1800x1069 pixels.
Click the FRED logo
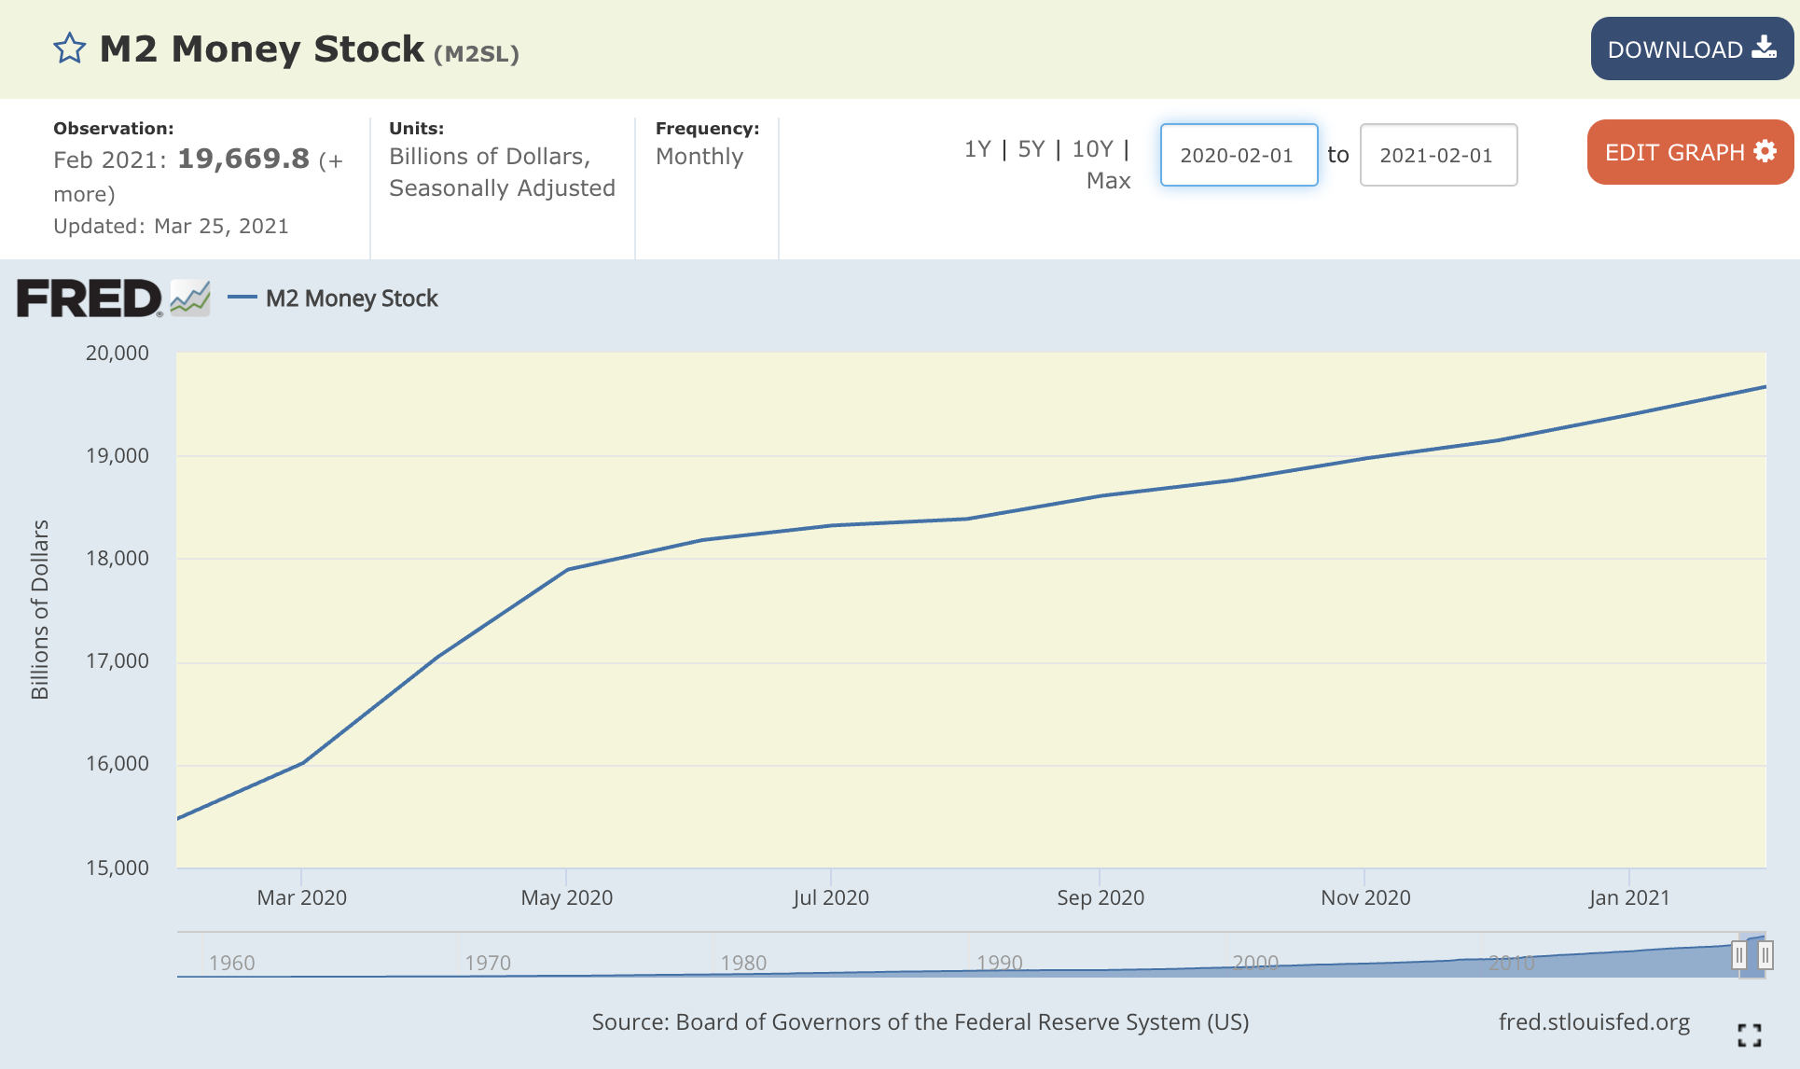coord(89,297)
